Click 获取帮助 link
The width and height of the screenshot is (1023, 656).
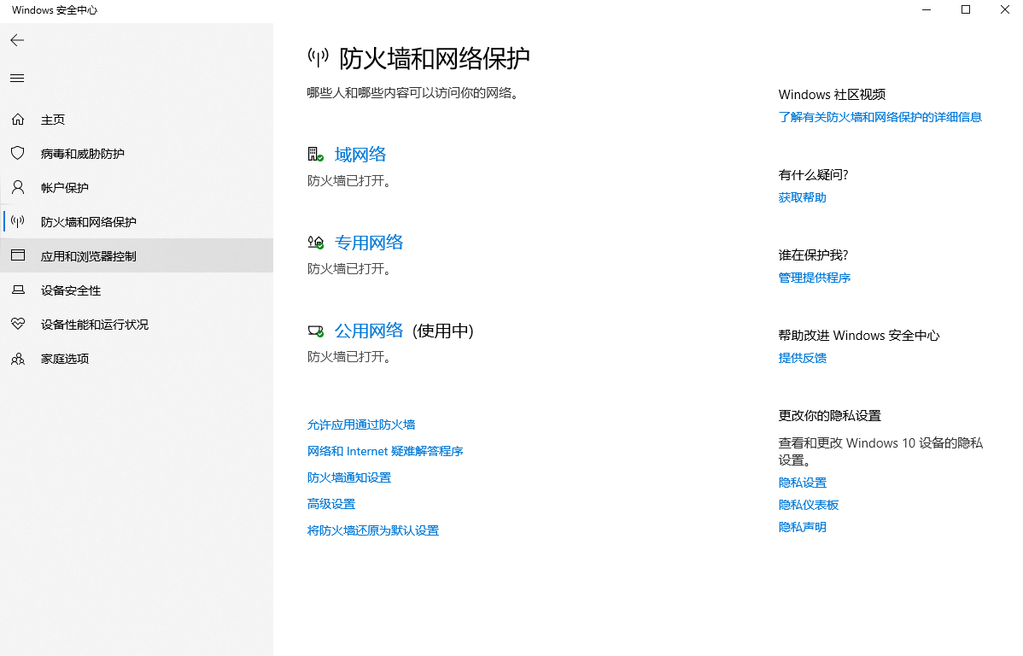(803, 197)
